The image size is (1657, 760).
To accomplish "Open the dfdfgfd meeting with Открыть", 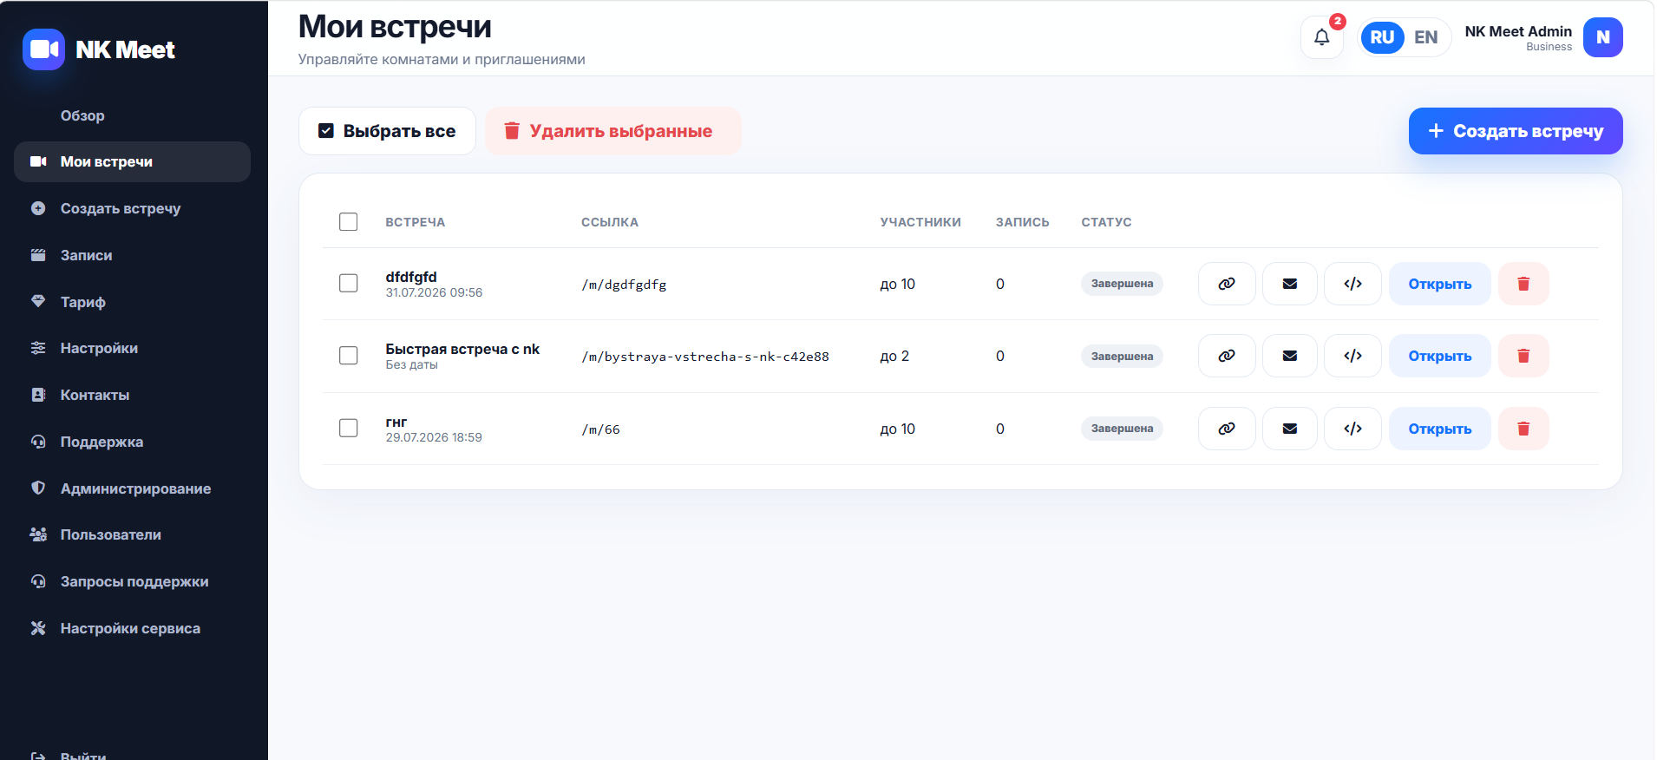I will (1440, 284).
